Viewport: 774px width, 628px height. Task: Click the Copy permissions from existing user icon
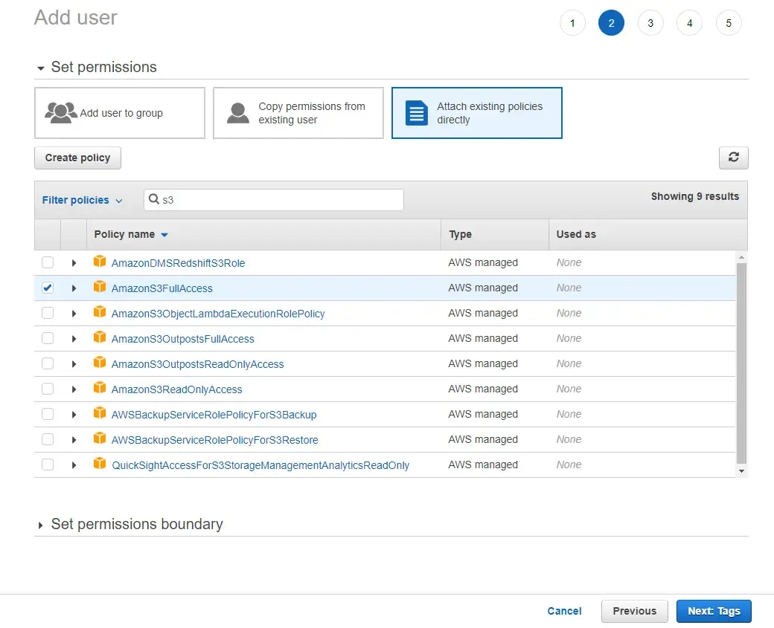pyautogui.click(x=237, y=113)
